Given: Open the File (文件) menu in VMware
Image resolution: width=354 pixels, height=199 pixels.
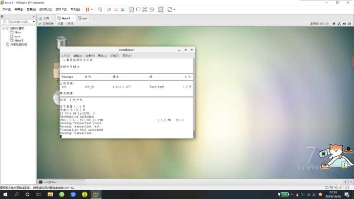Looking at the screenshot, I should click(x=7, y=10).
